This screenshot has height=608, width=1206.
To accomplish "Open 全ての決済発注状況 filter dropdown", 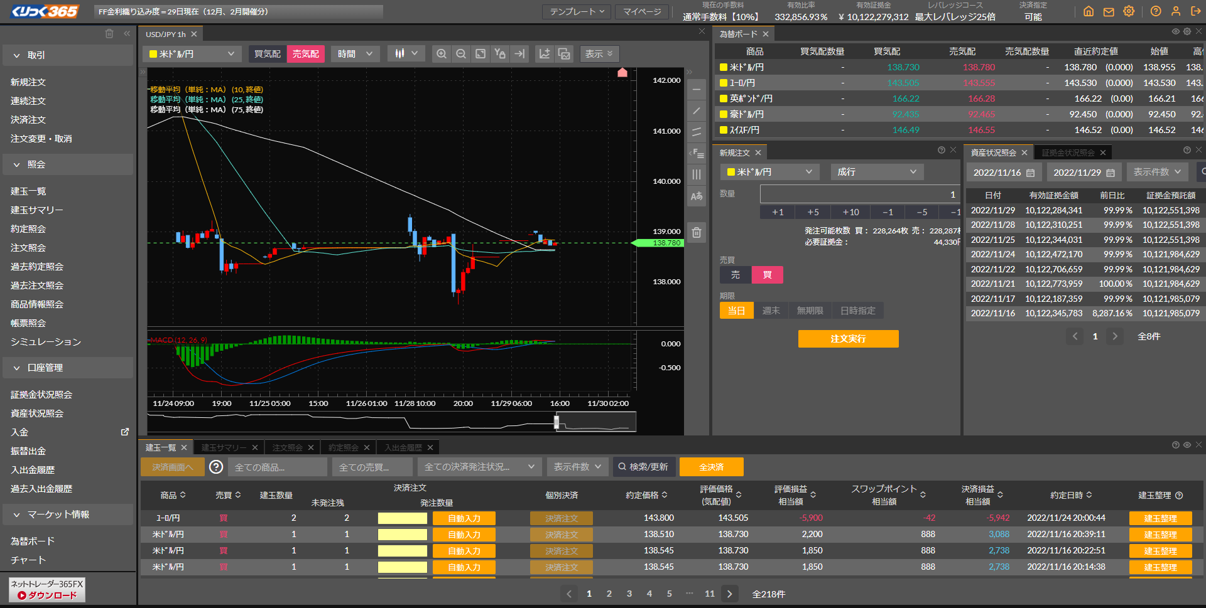I will point(479,467).
